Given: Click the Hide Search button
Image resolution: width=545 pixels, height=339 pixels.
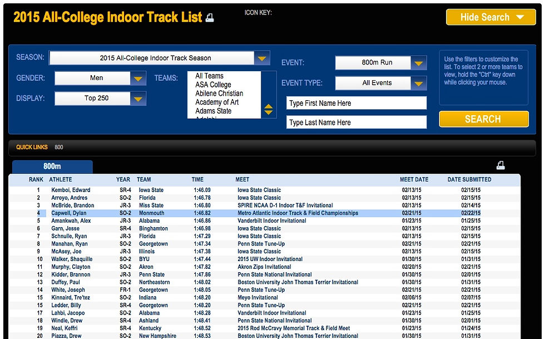Looking at the screenshot, I should (490, 17).
